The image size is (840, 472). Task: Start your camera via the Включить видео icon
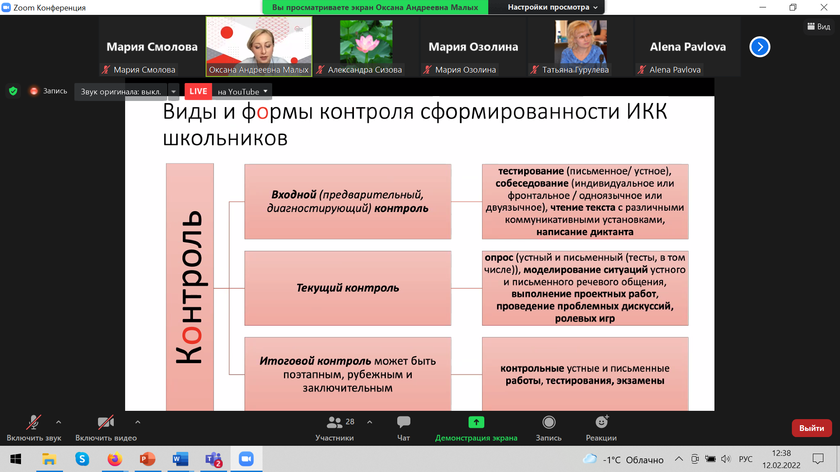point(105,422)
